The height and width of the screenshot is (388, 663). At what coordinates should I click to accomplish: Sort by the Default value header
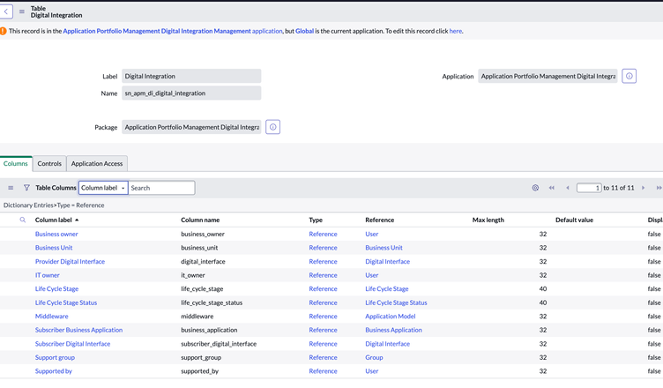coord(574,220)
